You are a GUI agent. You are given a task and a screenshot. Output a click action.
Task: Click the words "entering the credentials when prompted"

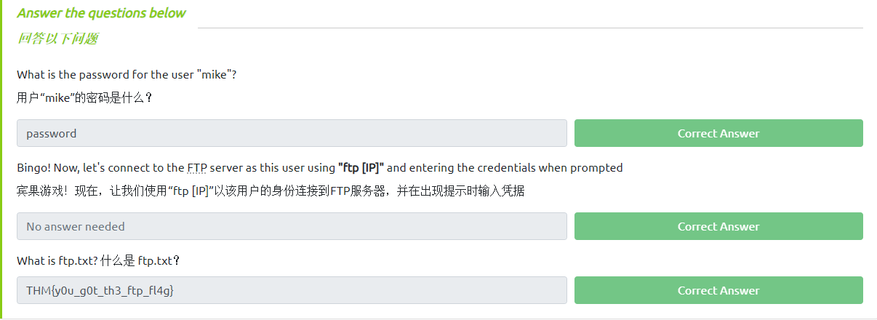click(516, 168)
